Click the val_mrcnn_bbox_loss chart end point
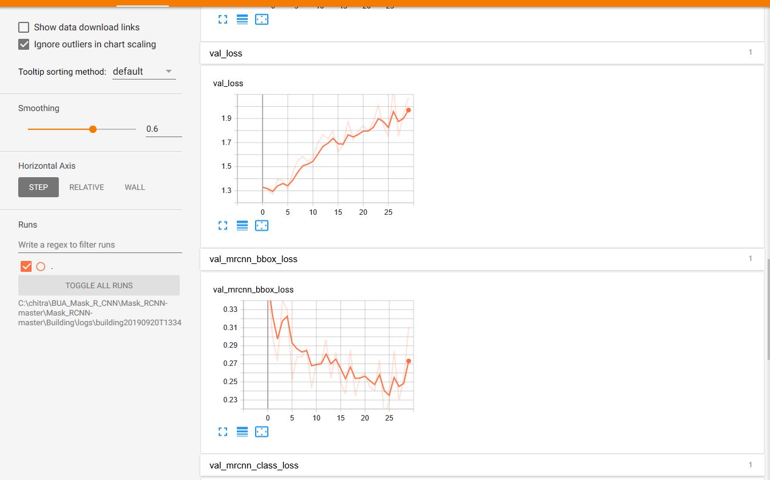Screen dimensions: 770x480 click(409, 360)
